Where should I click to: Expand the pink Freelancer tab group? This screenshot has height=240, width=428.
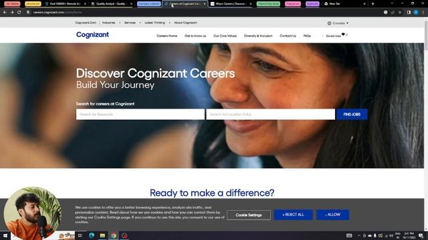click(x=293, y=4)
